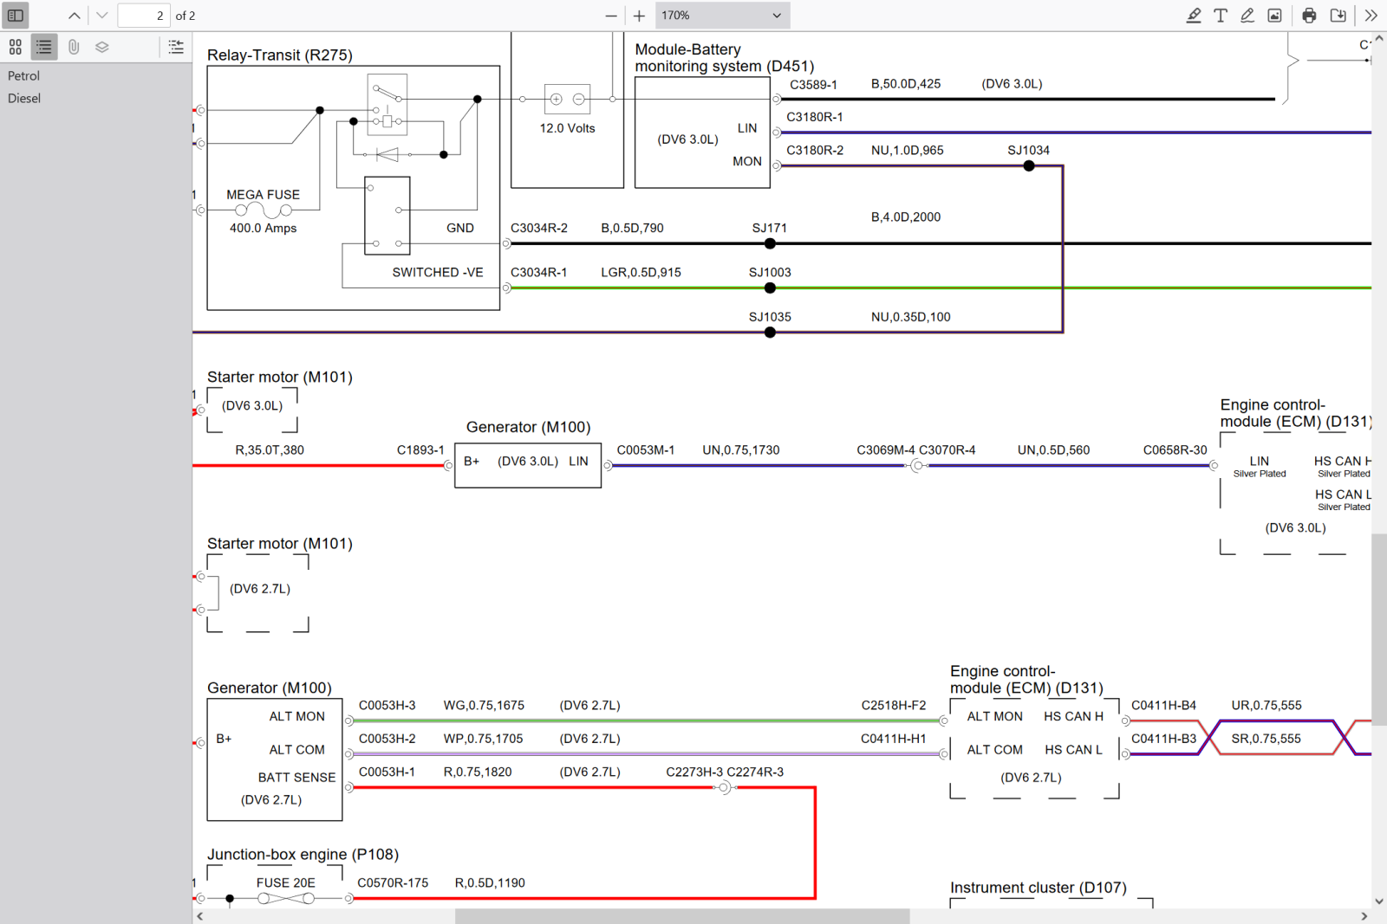The height and width of the screenshot is (924, 1387).
Task: Toggle the sidebar panel button
Action: pyautogui.click(x=16, y=16)
